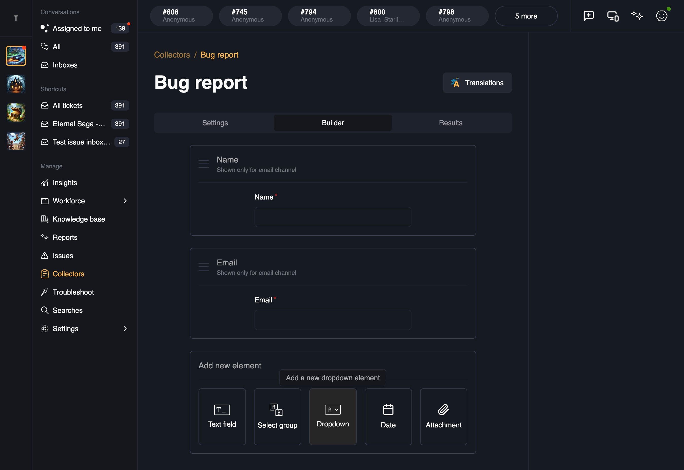
Task: Click the new conversation icon in header
Action: (588, 16)
